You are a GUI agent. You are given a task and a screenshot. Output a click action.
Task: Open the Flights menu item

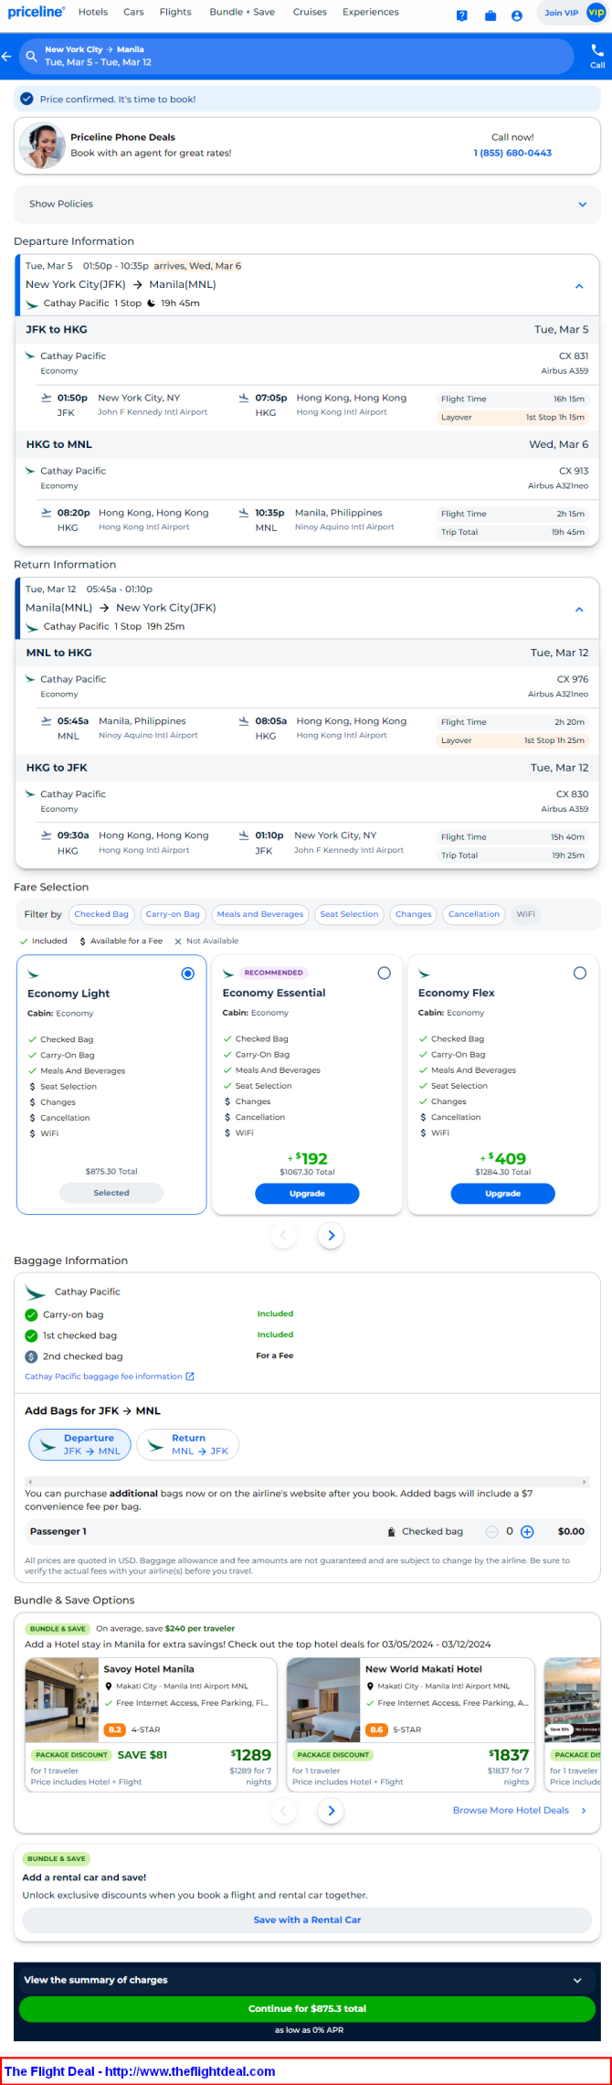coord(175,12)
